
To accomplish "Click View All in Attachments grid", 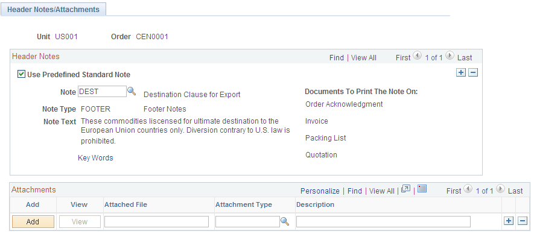I will [381, 191].
